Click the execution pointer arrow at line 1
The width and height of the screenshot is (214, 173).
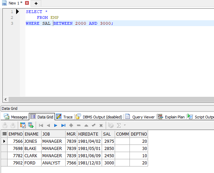pos(18,12)
